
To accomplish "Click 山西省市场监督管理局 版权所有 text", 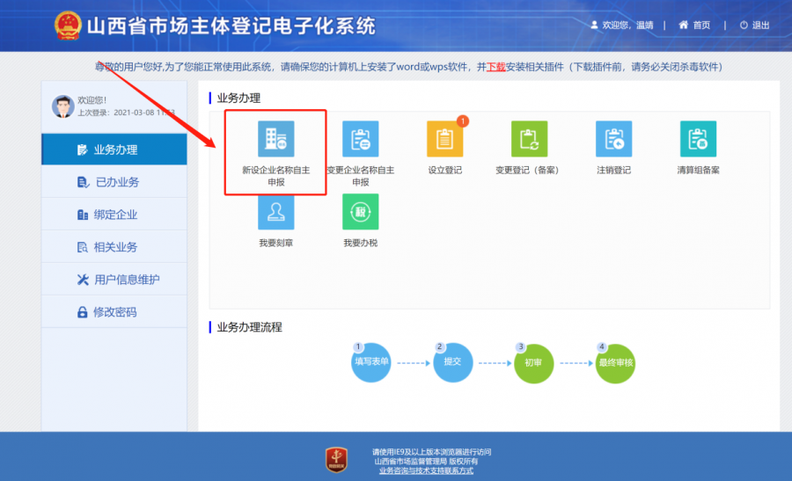I will pos(426,462).
